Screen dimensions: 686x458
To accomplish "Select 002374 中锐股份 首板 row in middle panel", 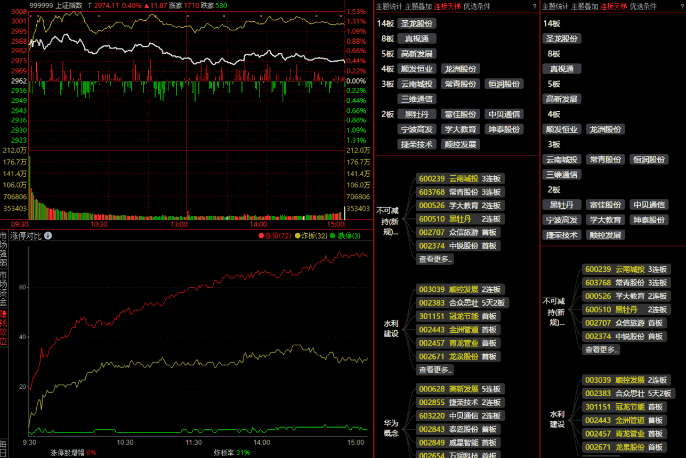I will (x=458, y=246).
